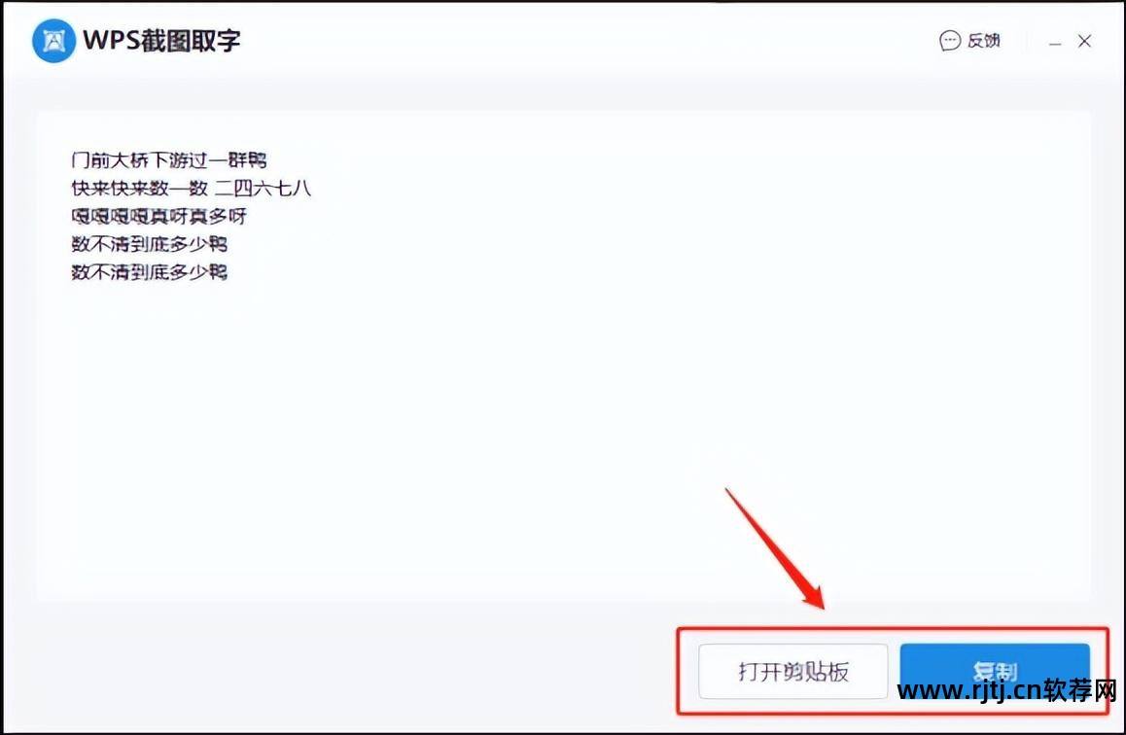Click the WPS截图取字 window title text
The height and width of the screenshot is (735, 1126).
coord(161,41)
